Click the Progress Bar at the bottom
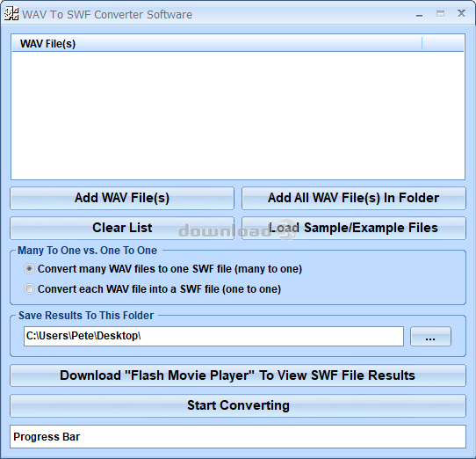Screen dimensions: 476x459 (238, 437)
